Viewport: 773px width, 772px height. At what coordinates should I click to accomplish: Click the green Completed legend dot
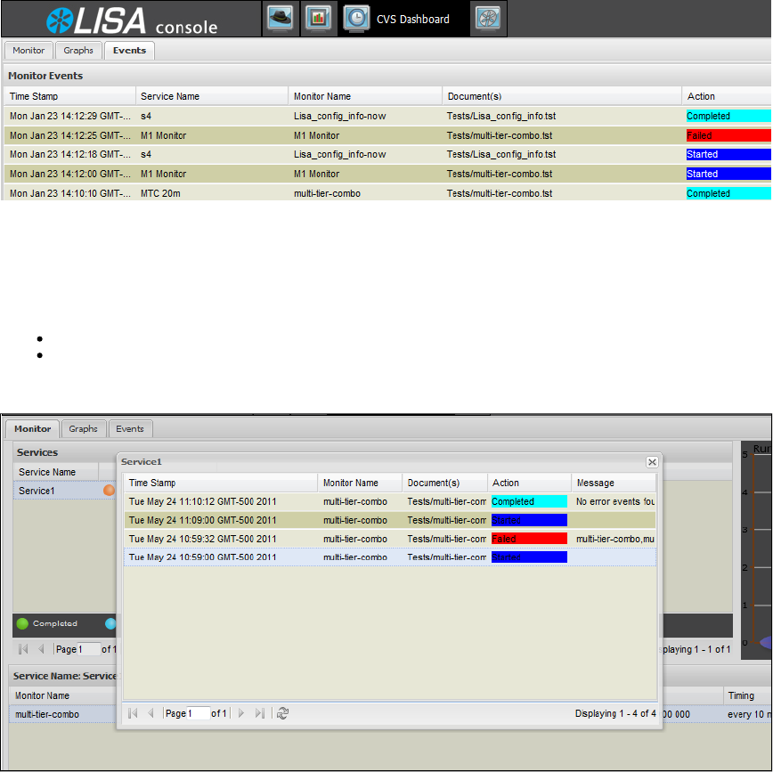tap(22, 623)
